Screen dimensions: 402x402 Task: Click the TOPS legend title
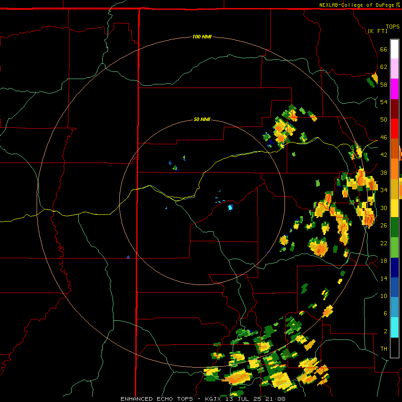pos(393,27)
